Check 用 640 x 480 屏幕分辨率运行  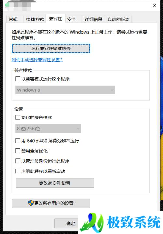[x=18, y=141]
